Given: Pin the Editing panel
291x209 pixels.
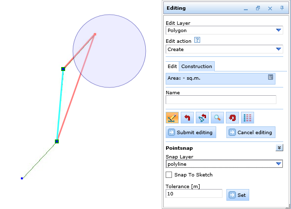Looking at the screenshot, I should click(282, 8).
